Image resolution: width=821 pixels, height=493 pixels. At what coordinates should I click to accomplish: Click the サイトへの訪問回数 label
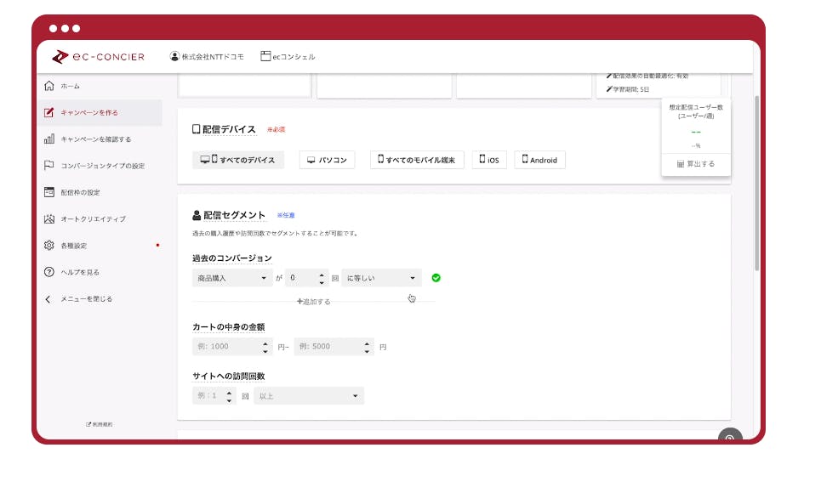tap(229, 376)
